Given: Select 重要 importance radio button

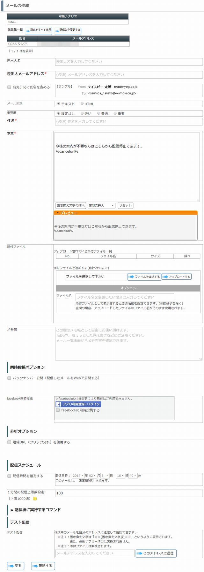Looking at the screenshot, I should pos(115,113).
